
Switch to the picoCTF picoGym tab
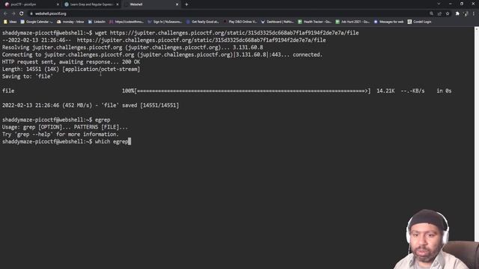[x=31, y=4]
